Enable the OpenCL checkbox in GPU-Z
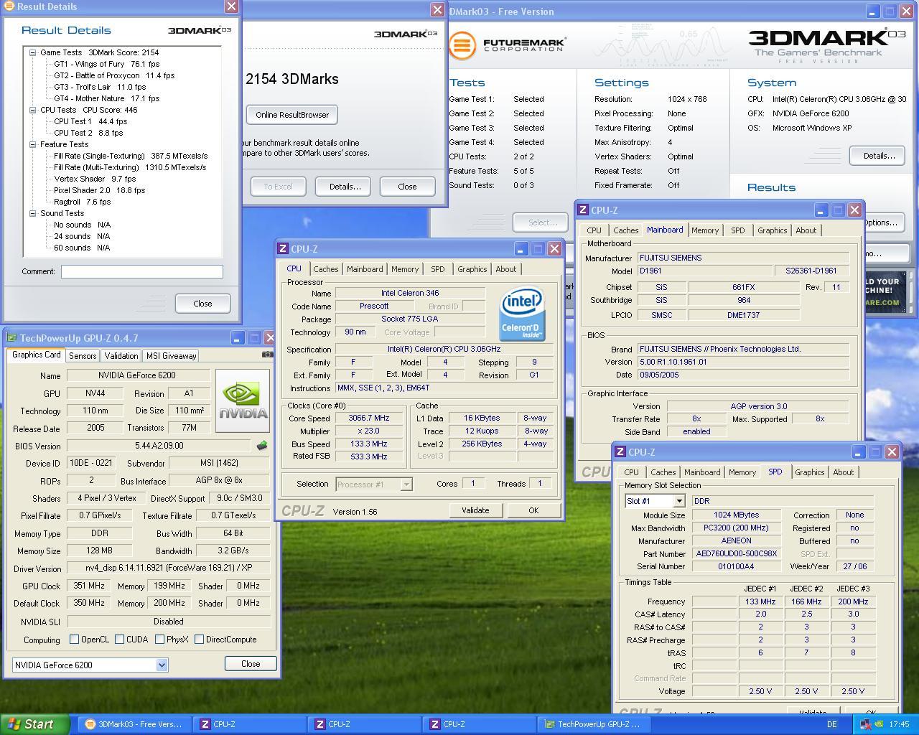The image size is (919, 735). click(74, 640)
